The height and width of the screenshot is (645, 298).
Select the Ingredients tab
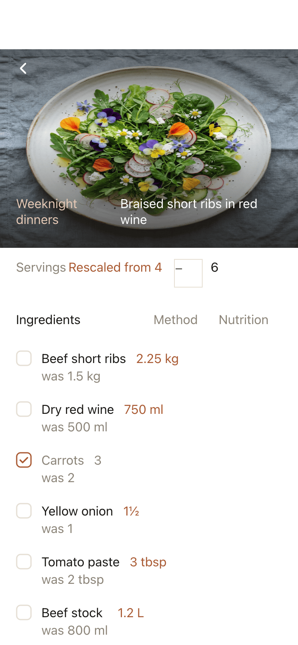48,320
